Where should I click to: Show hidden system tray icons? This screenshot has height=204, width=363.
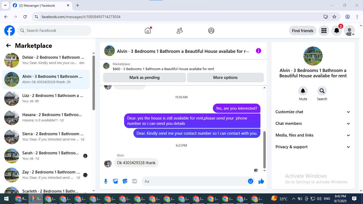pos(294,199)
